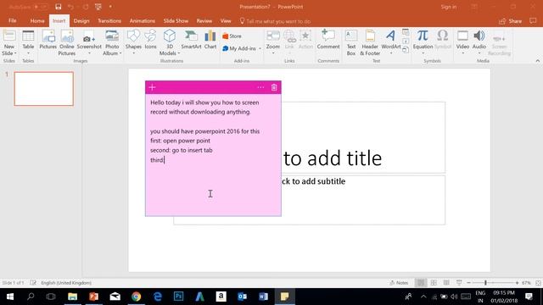Start presentation from beginning quick-access icon

(98, 7)
